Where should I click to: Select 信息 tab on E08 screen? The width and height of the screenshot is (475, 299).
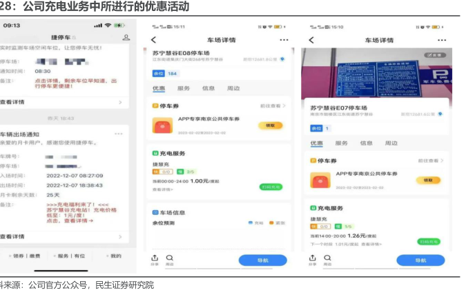208,89
